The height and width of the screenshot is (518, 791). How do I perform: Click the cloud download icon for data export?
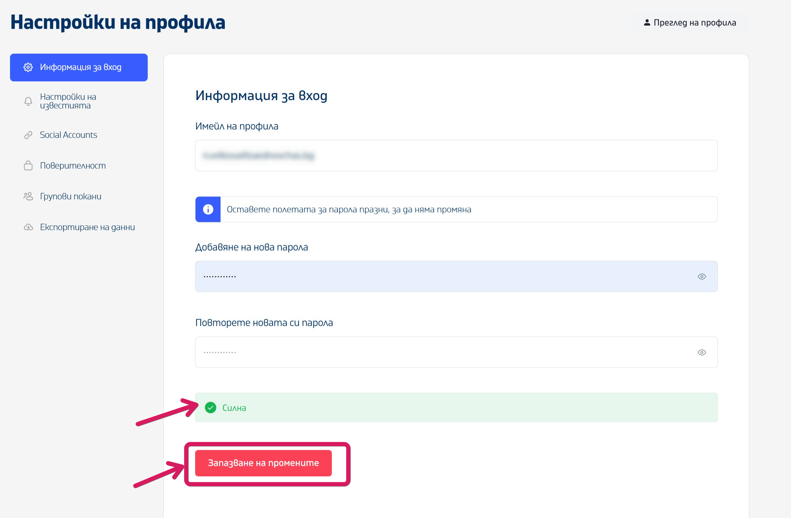[x=28, y=227]
